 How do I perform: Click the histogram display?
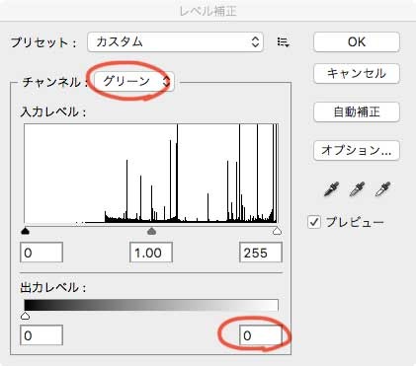pyautogui.click(x=151, y=174)
